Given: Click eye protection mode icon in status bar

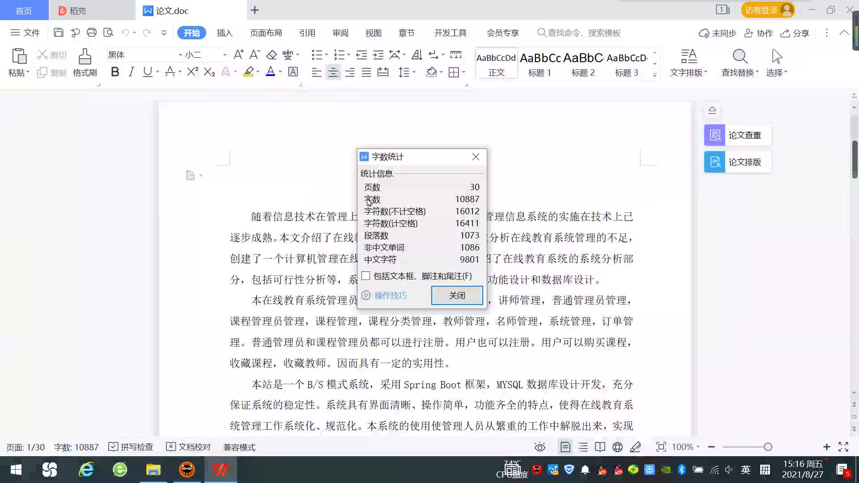Looking at the screenshot, I should click(540, 447).
